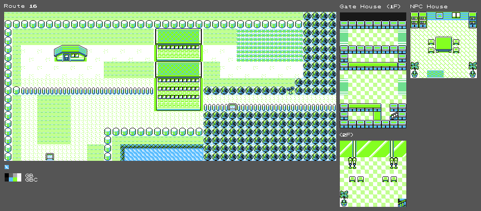Click the right bookshelf in the NPC House

473,20
